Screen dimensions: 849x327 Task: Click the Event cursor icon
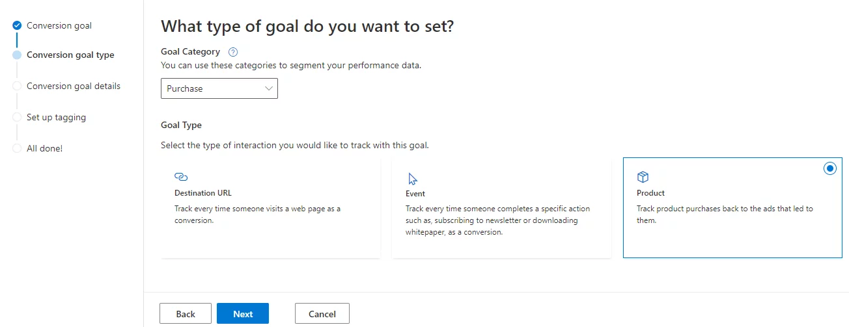point(412,179)
